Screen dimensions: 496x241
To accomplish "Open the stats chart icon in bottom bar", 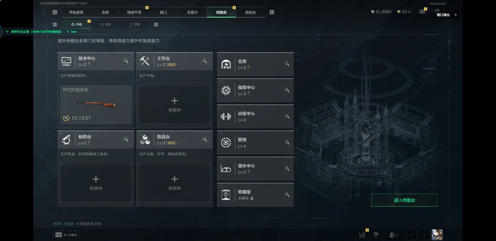I will (362, 234).
